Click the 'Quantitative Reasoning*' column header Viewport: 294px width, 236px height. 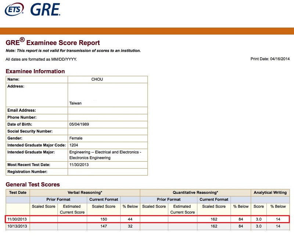click(196, 193)
